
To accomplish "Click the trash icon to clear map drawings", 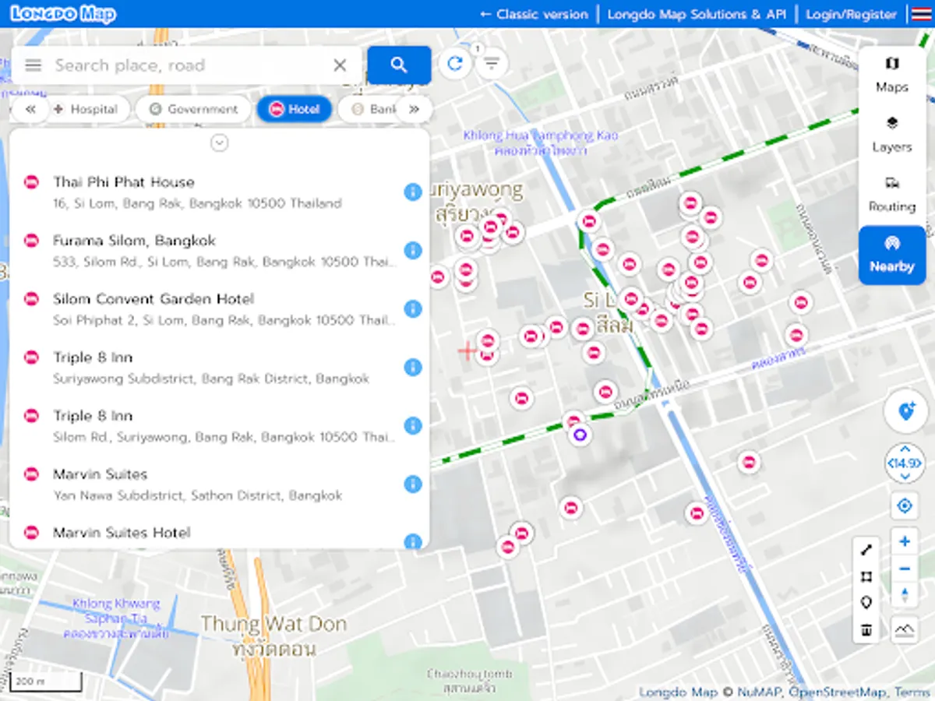I will tap(866, 631).
